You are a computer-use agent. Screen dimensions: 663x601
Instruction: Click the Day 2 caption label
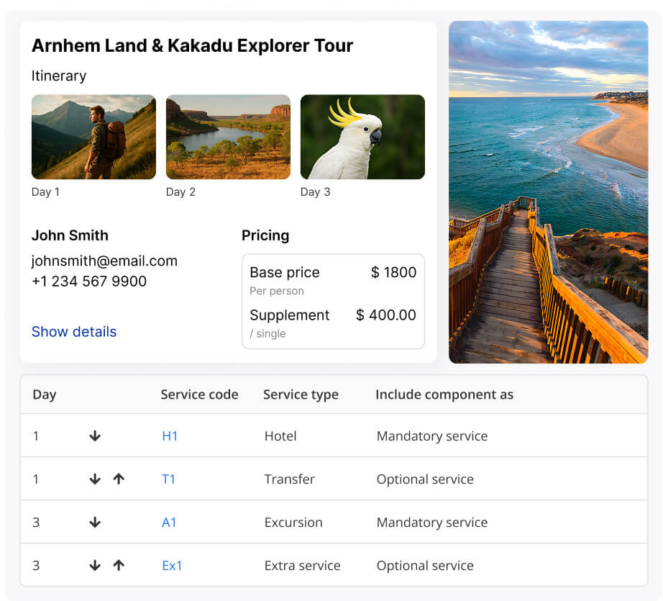tap(180, 191)
